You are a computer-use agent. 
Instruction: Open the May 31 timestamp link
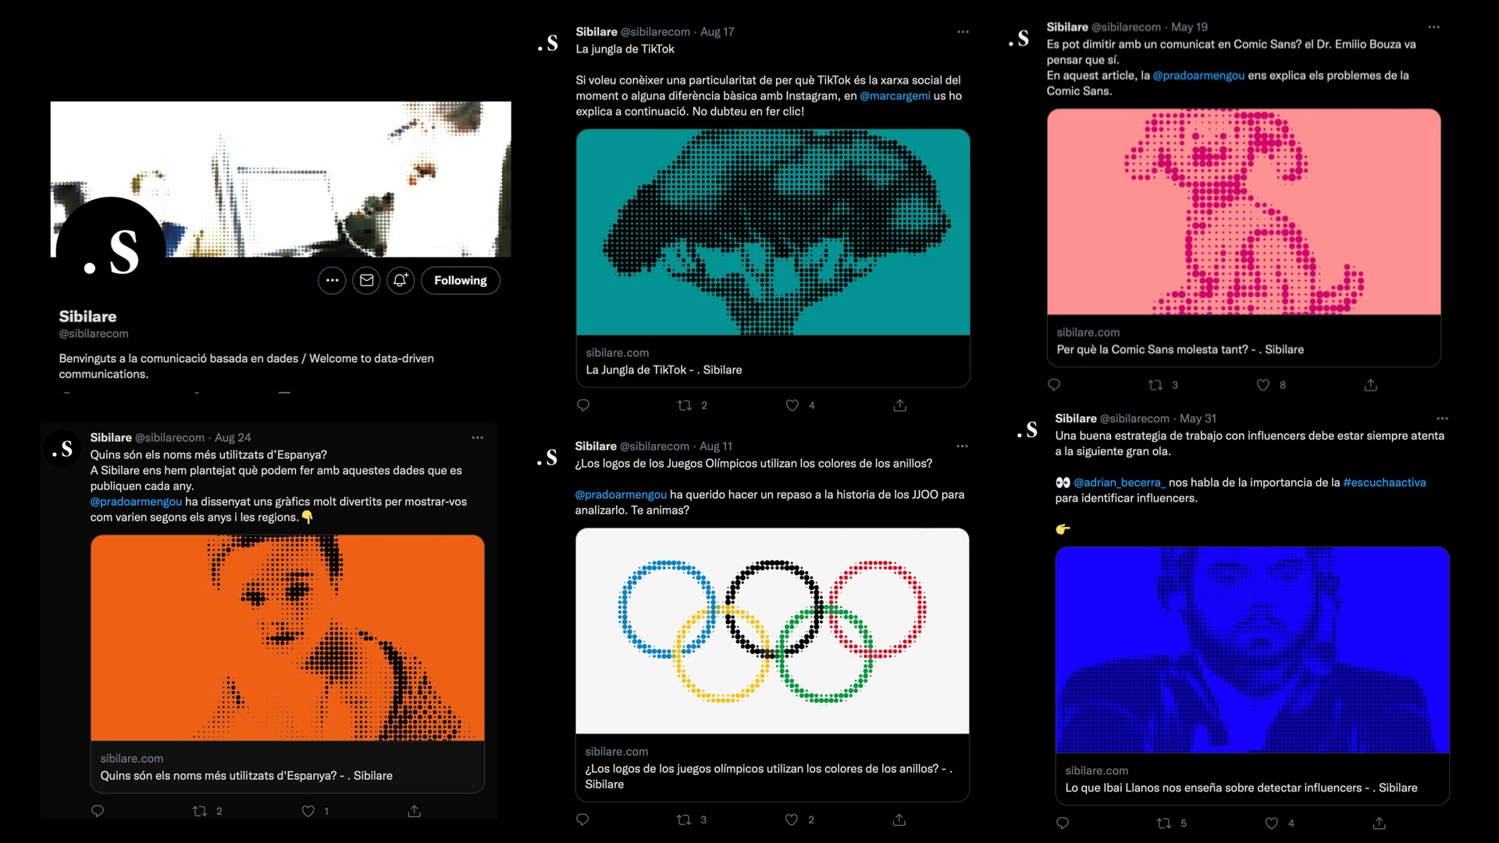pos(1198,418)
